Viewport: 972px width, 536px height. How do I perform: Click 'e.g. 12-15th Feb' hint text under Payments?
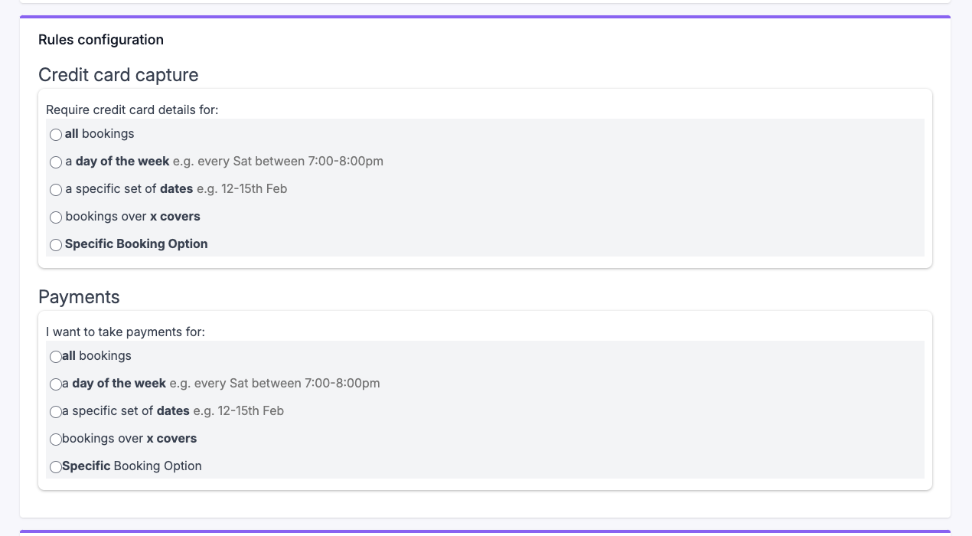pyautogui.click(x=238, y=411)
